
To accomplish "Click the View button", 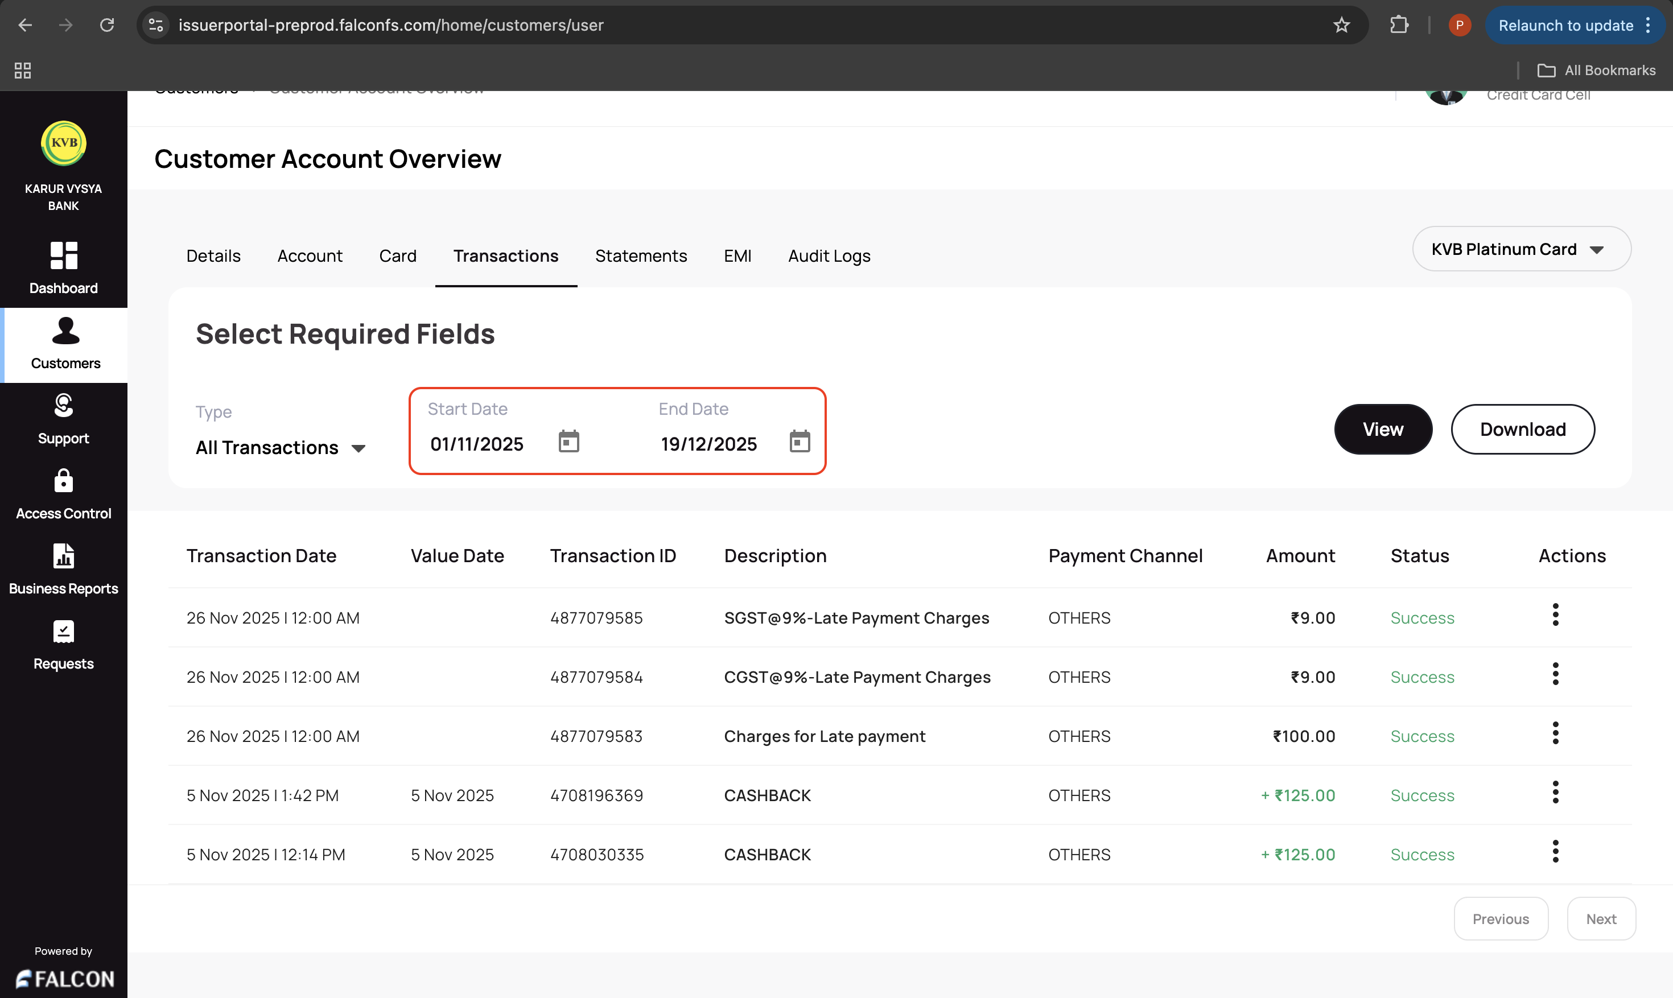I will (x=1383, y=429).
